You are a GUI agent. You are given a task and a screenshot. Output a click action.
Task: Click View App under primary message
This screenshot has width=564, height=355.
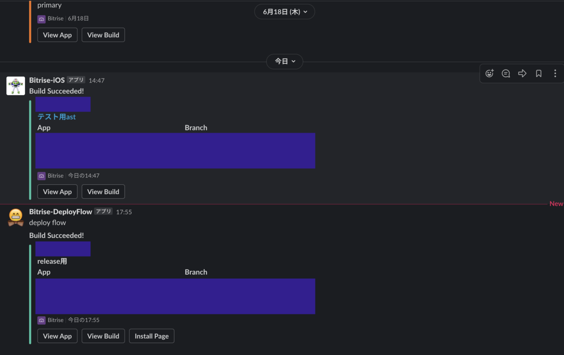[x=57, y=35]
